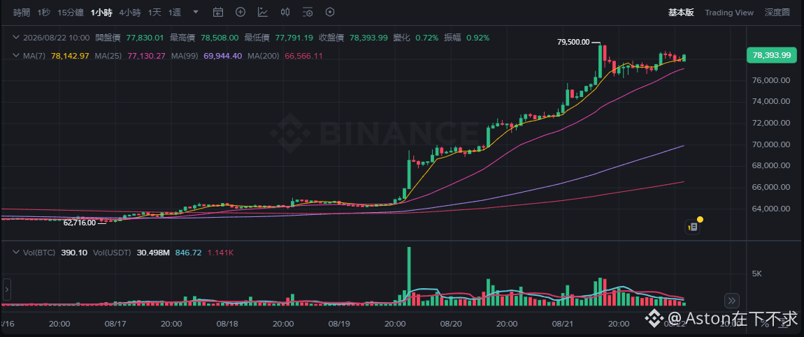This screenshot has width=804, height=337.
Task: Click the hexagon preferences icon
Action: tap(330, 13)
